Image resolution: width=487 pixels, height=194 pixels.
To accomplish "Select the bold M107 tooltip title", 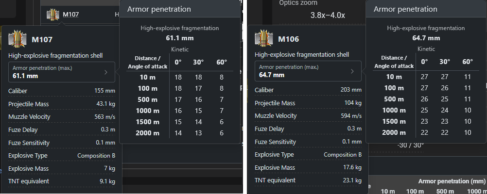I will (42, 40).
